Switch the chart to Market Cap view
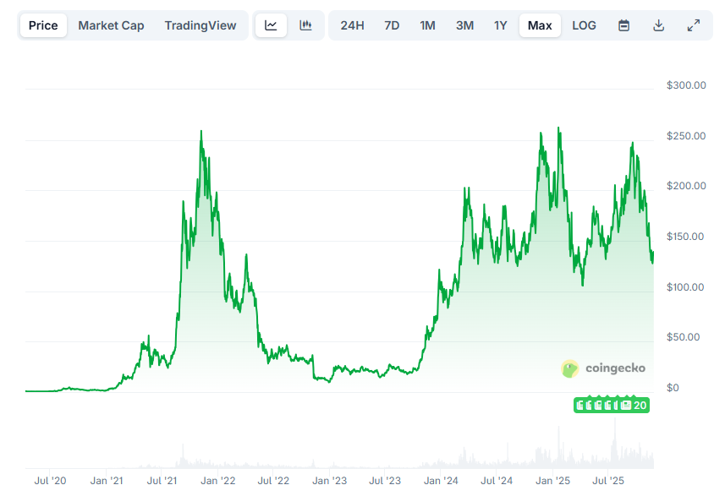Screen dimensions: 725x496 pos(111,25)
